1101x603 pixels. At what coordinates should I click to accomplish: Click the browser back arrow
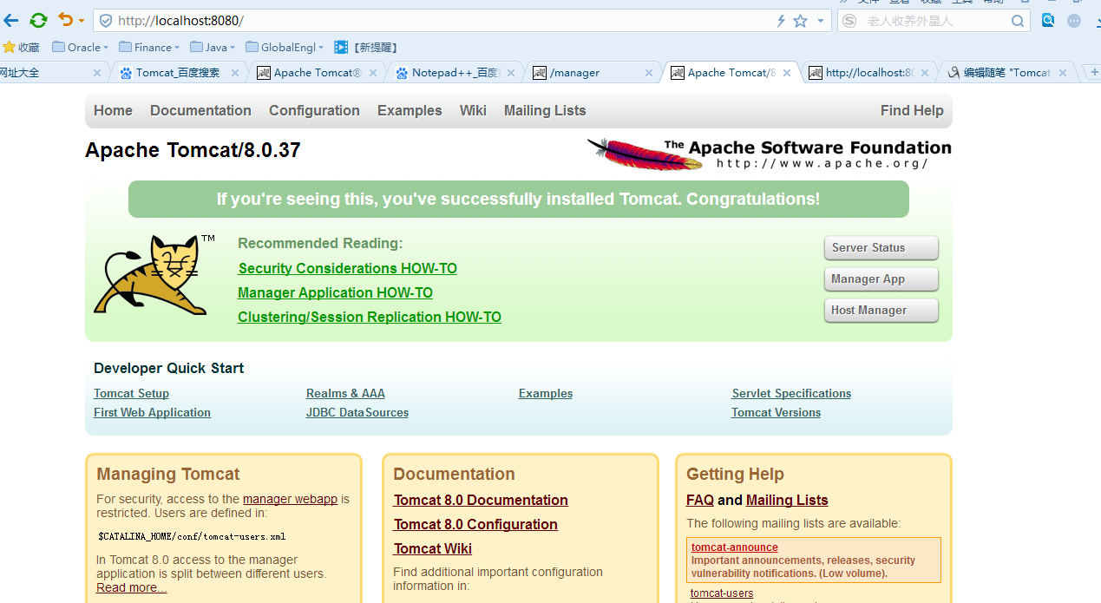click(10, 20)
